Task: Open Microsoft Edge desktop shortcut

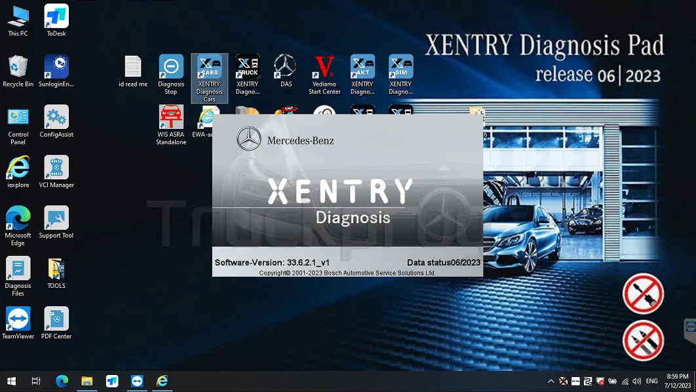Action: click(x=18, y=226)
